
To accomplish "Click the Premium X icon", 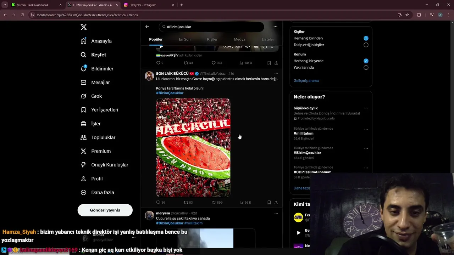I will (83, 151).
